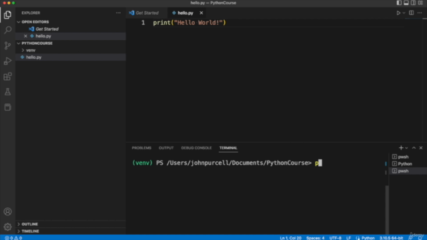The image size is (427, 240).
Task: Change LF end of line sequence
Action: 348,238
